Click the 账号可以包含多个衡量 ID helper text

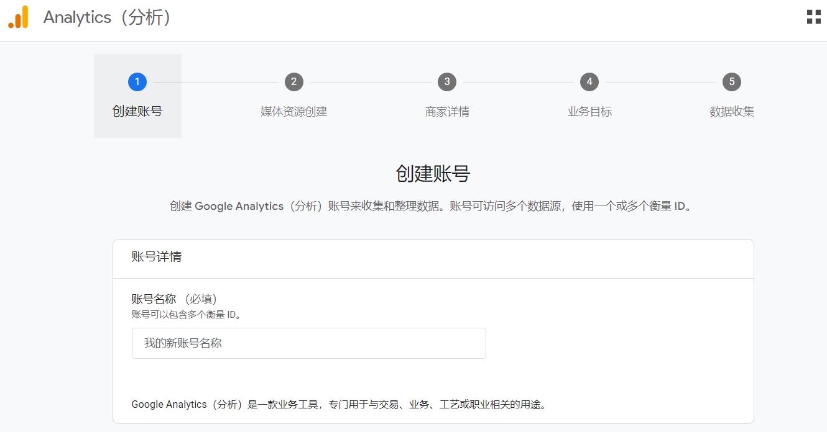coord(187,315)
